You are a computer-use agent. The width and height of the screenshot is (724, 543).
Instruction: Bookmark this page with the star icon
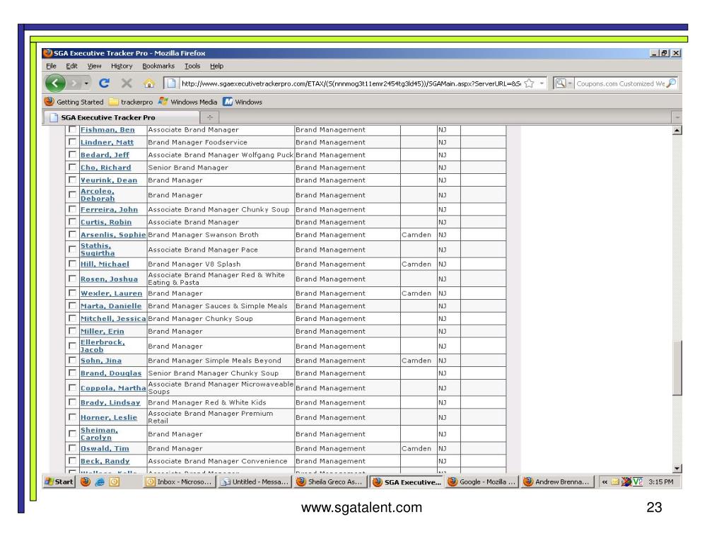pos(529,83)
